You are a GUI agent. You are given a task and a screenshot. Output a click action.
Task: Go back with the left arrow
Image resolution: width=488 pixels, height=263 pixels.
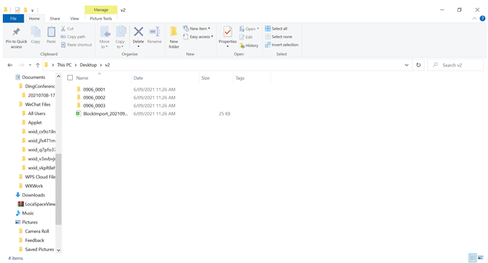(10, 65)
